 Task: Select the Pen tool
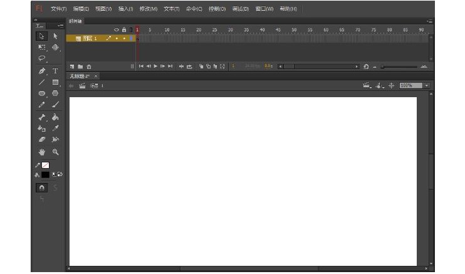click(x=41, y=71)
